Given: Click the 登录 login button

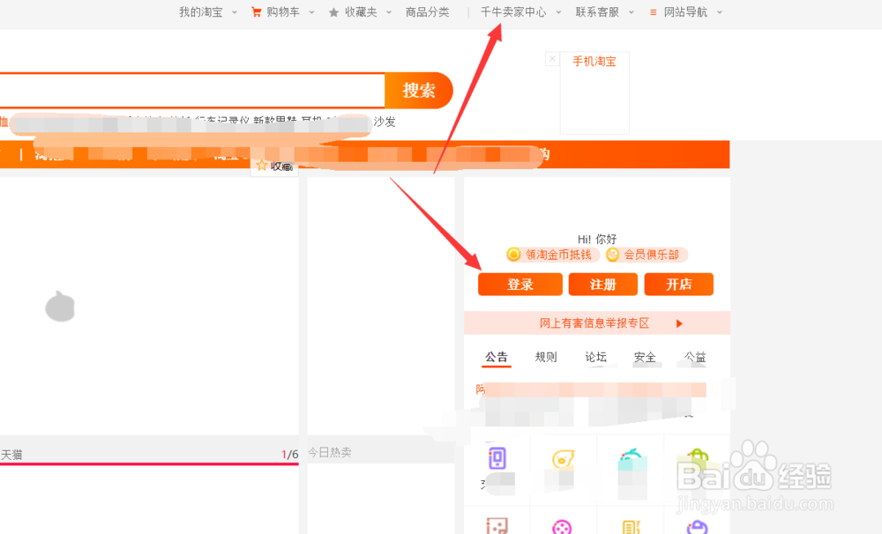Looking at the screenshot, I should (x=520, y=285).
